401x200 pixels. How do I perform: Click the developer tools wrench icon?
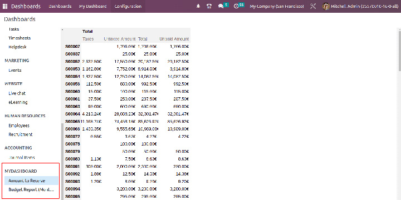click(313, 6)
